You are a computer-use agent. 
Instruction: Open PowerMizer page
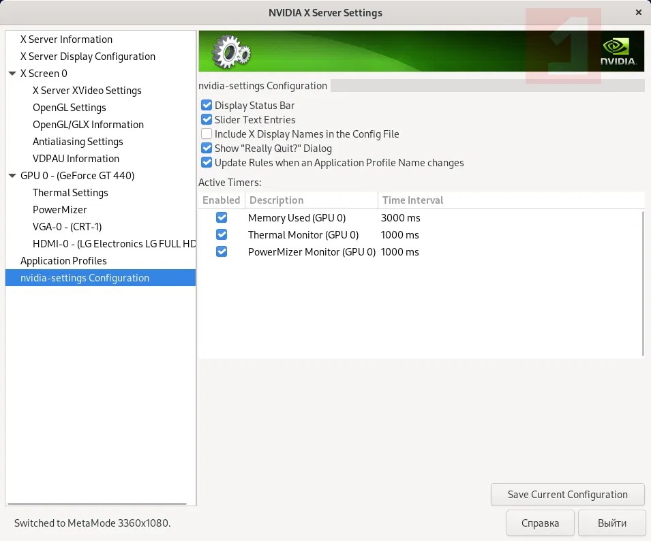60,209
